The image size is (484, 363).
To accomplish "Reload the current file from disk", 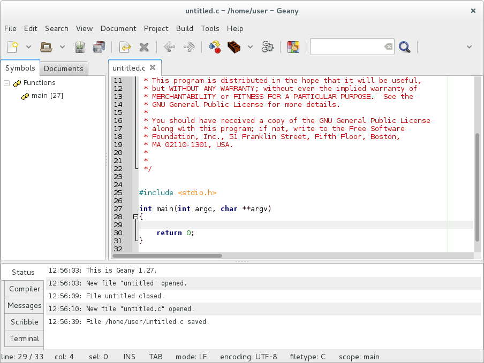I will point(125,47).
